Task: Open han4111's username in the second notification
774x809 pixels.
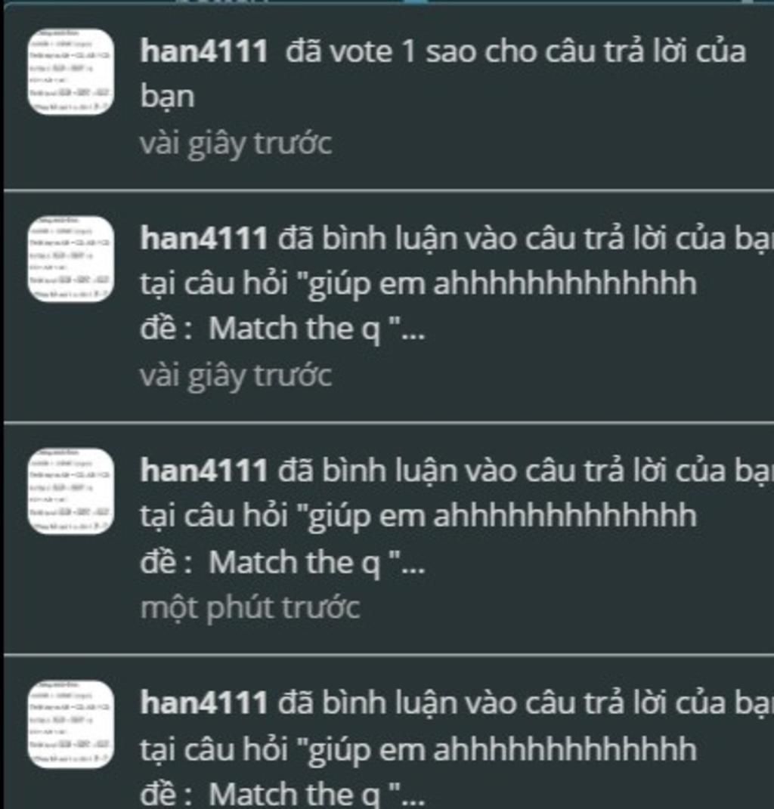Action: pyautogui.click(x=204, y=239)
